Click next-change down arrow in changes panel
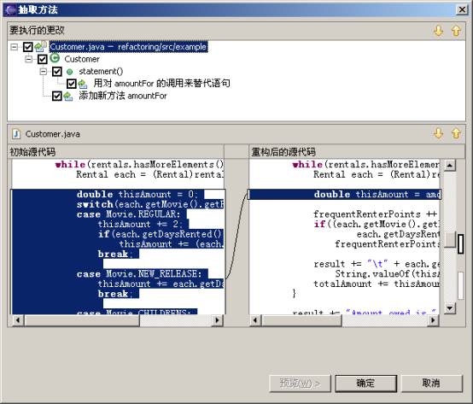Screen dimensions: 473x404 point(438,31)
